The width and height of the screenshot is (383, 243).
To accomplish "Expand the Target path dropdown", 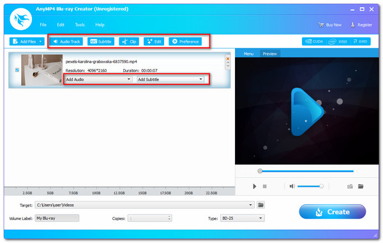I will tap(250, 205).
